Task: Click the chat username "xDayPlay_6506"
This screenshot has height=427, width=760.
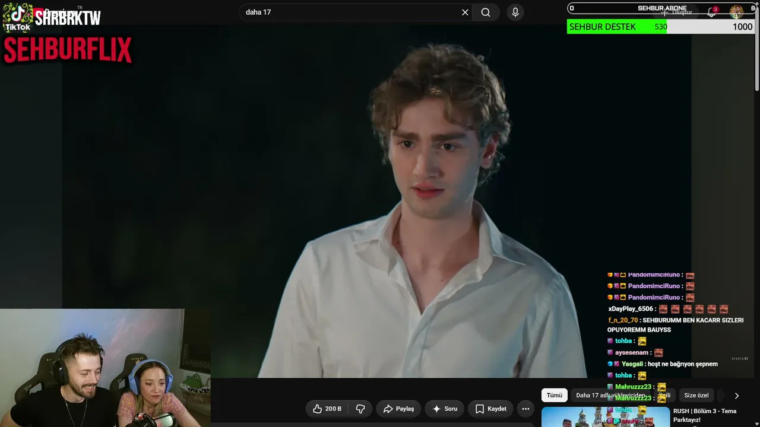Action: (x=631, y=309)
